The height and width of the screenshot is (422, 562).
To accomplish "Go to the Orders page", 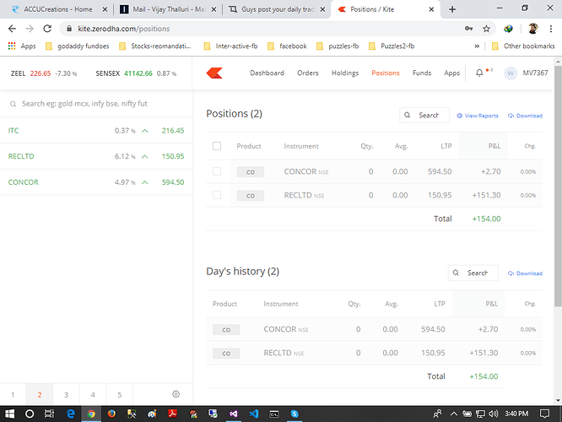I will 307,73.
